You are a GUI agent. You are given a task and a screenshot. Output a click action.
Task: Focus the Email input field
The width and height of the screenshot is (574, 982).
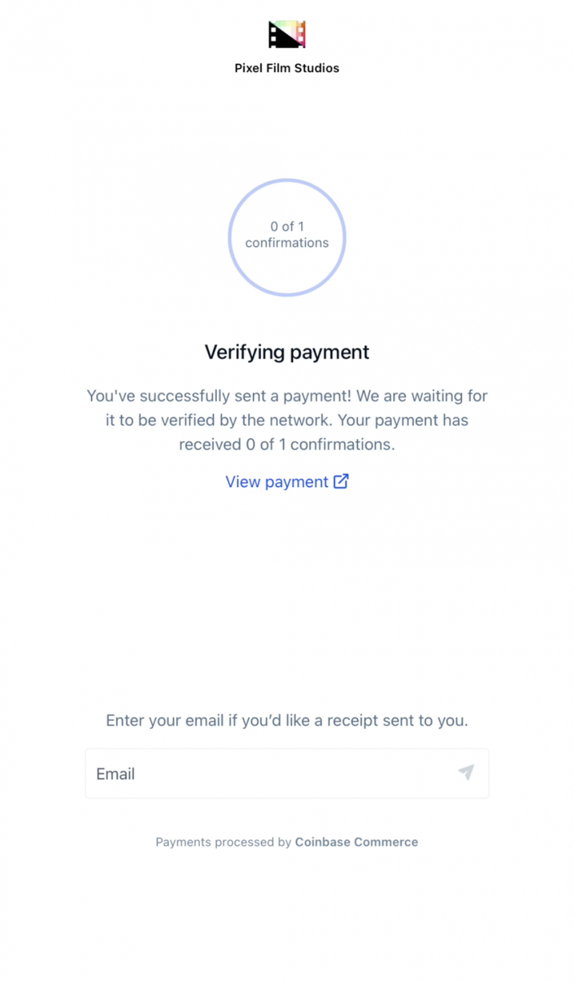click(x=287, y=774)
